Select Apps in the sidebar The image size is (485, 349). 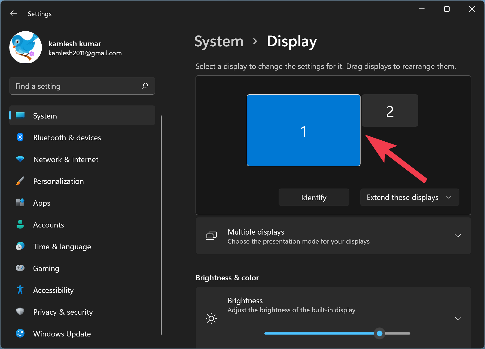point(82,203)
